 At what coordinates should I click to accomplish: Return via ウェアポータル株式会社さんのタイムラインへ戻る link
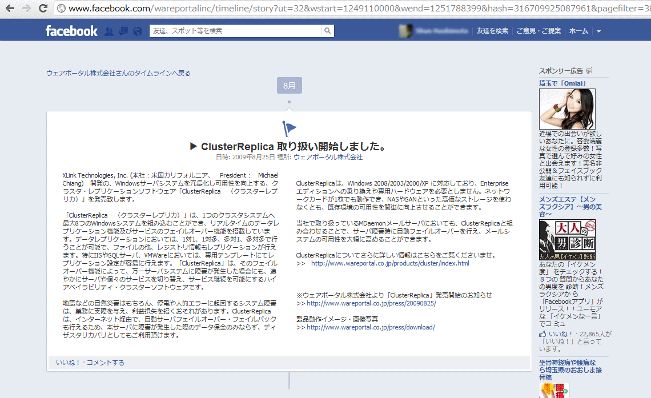(x=118, y=73)
